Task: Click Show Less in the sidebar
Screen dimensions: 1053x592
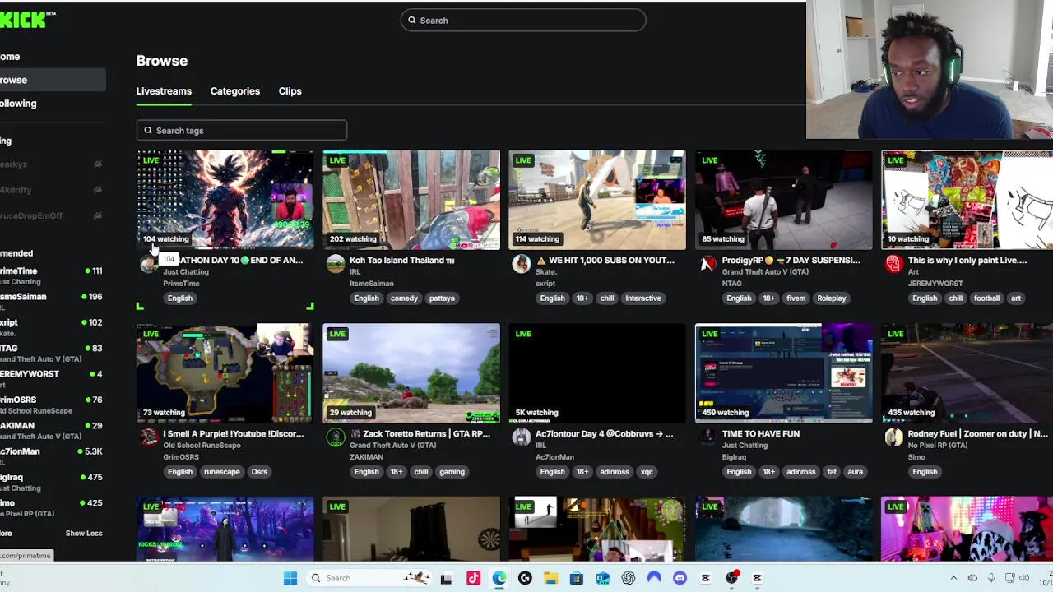Action: click(x=84, y=533)
